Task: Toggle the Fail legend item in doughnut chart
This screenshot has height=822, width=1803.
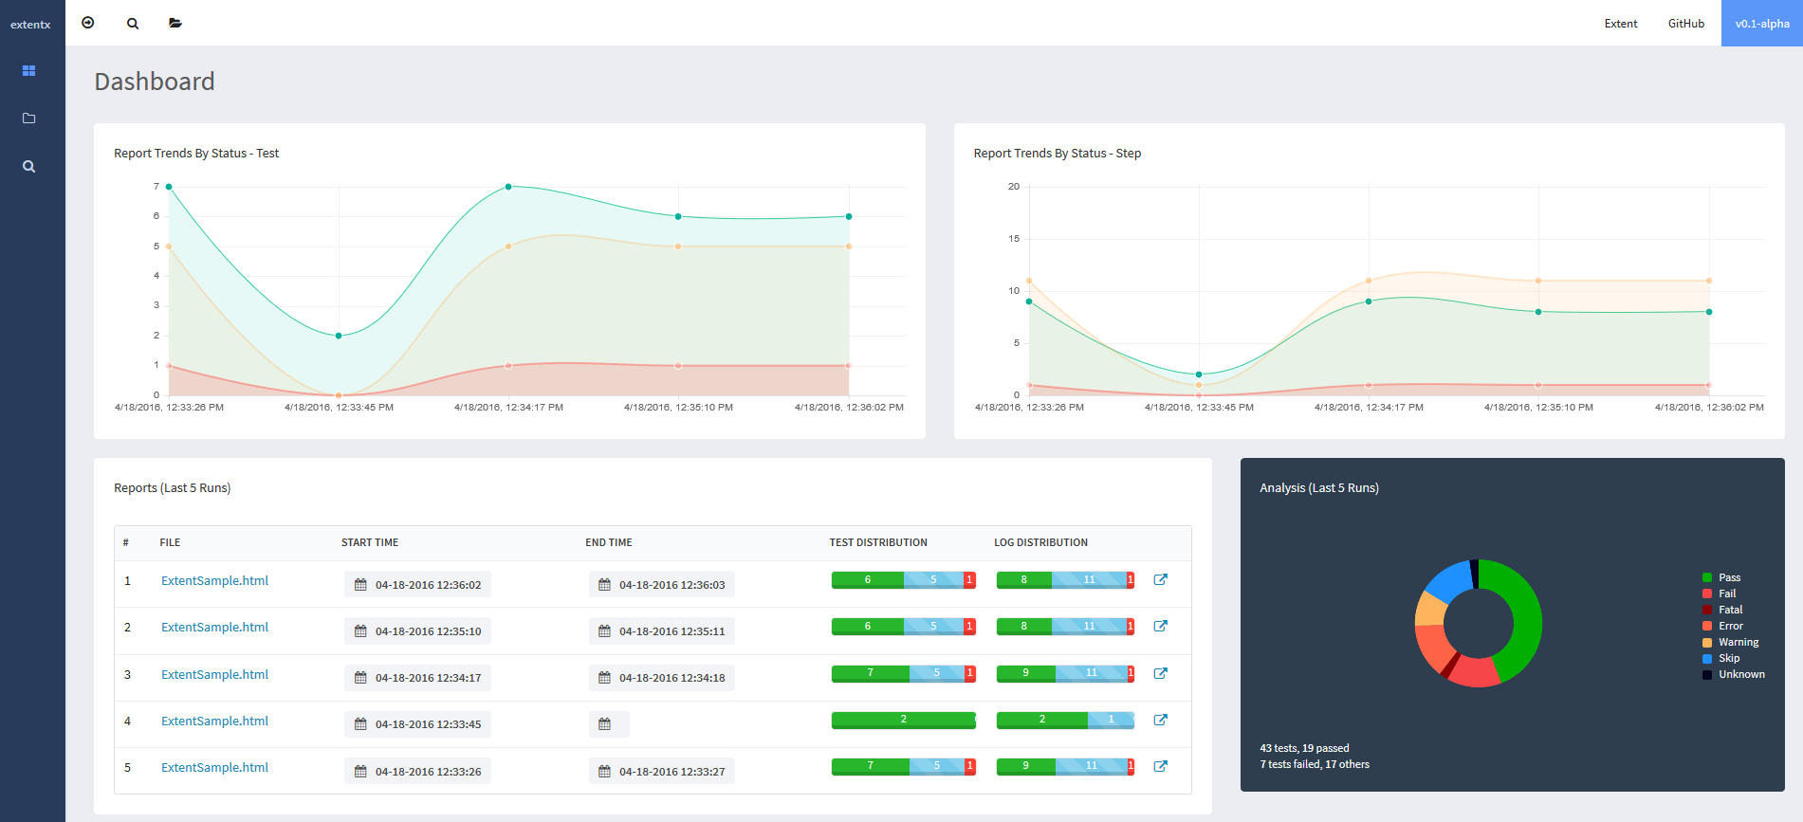Action: click(1726, 594)
